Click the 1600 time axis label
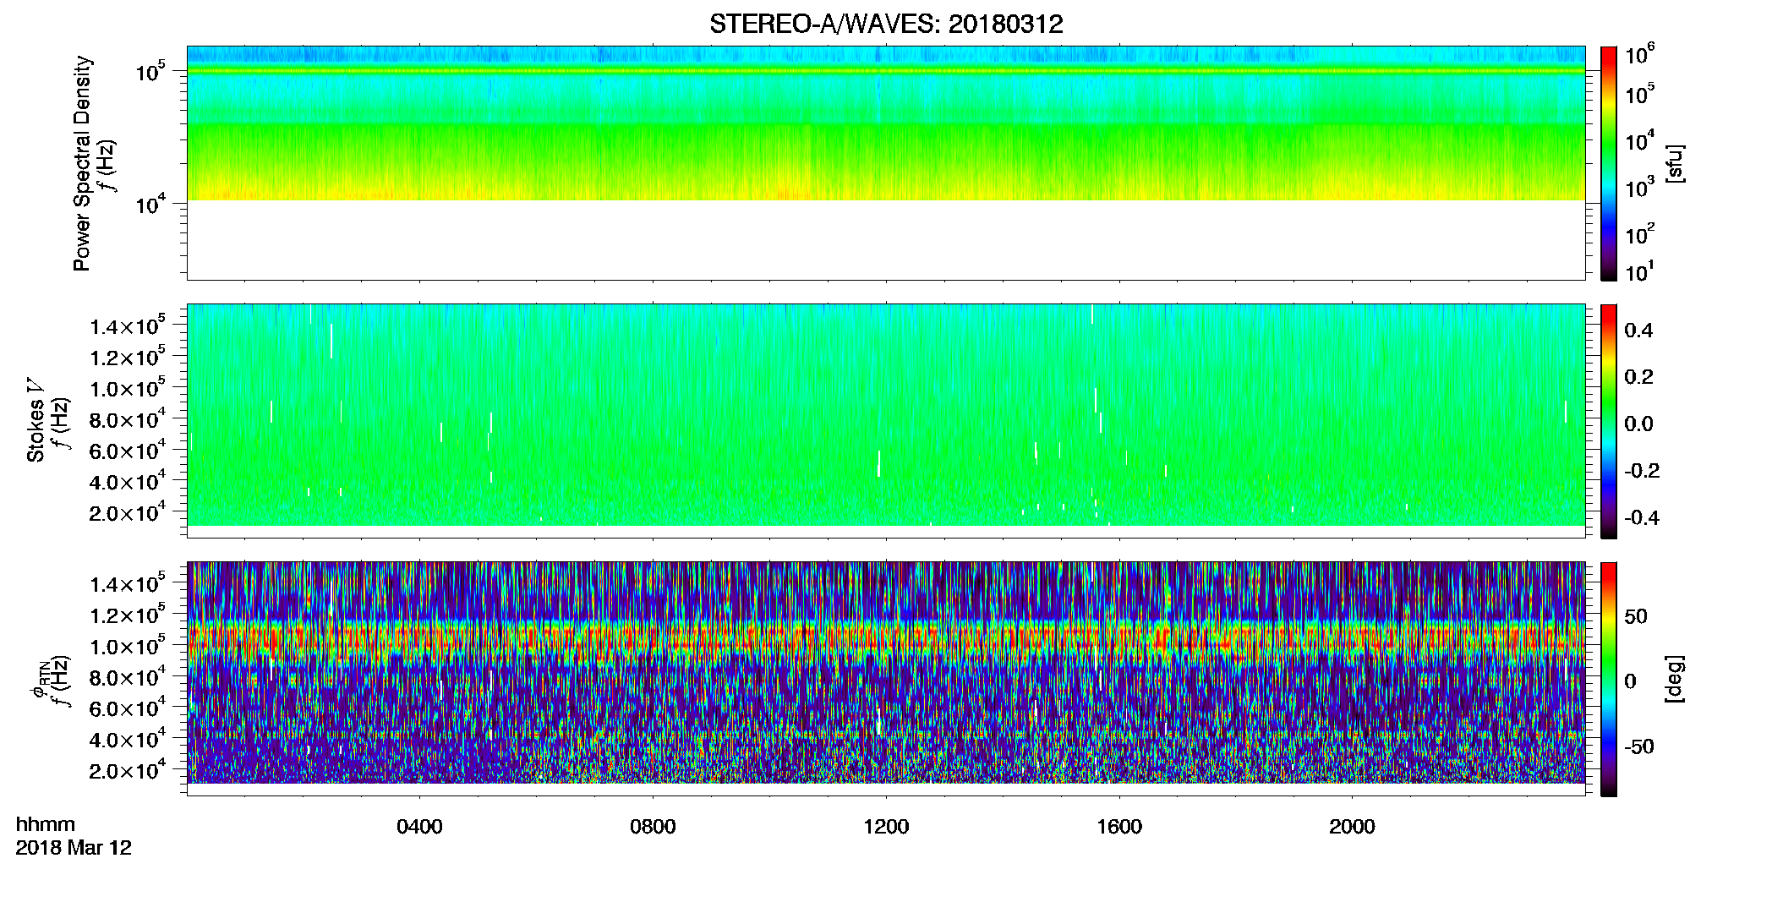 [1119, 827]
